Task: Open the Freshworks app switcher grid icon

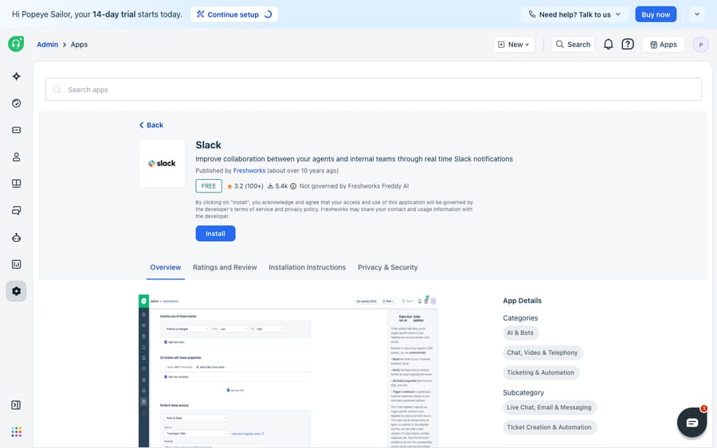Action: coord(17,432)
